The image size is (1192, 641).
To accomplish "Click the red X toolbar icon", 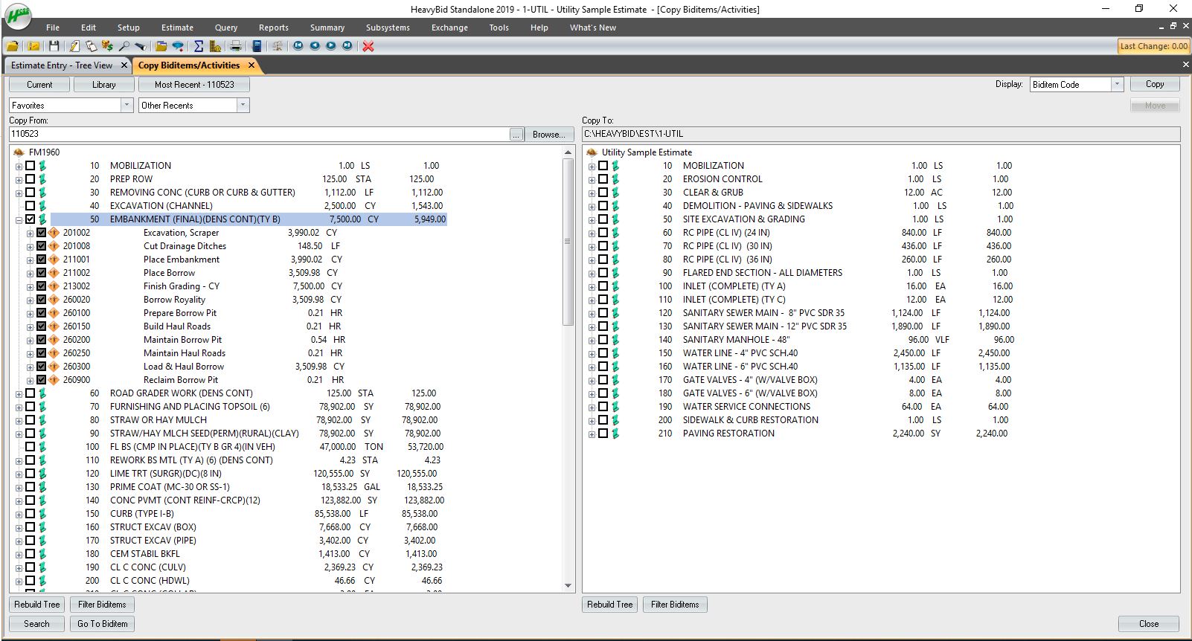I will 368,46.
